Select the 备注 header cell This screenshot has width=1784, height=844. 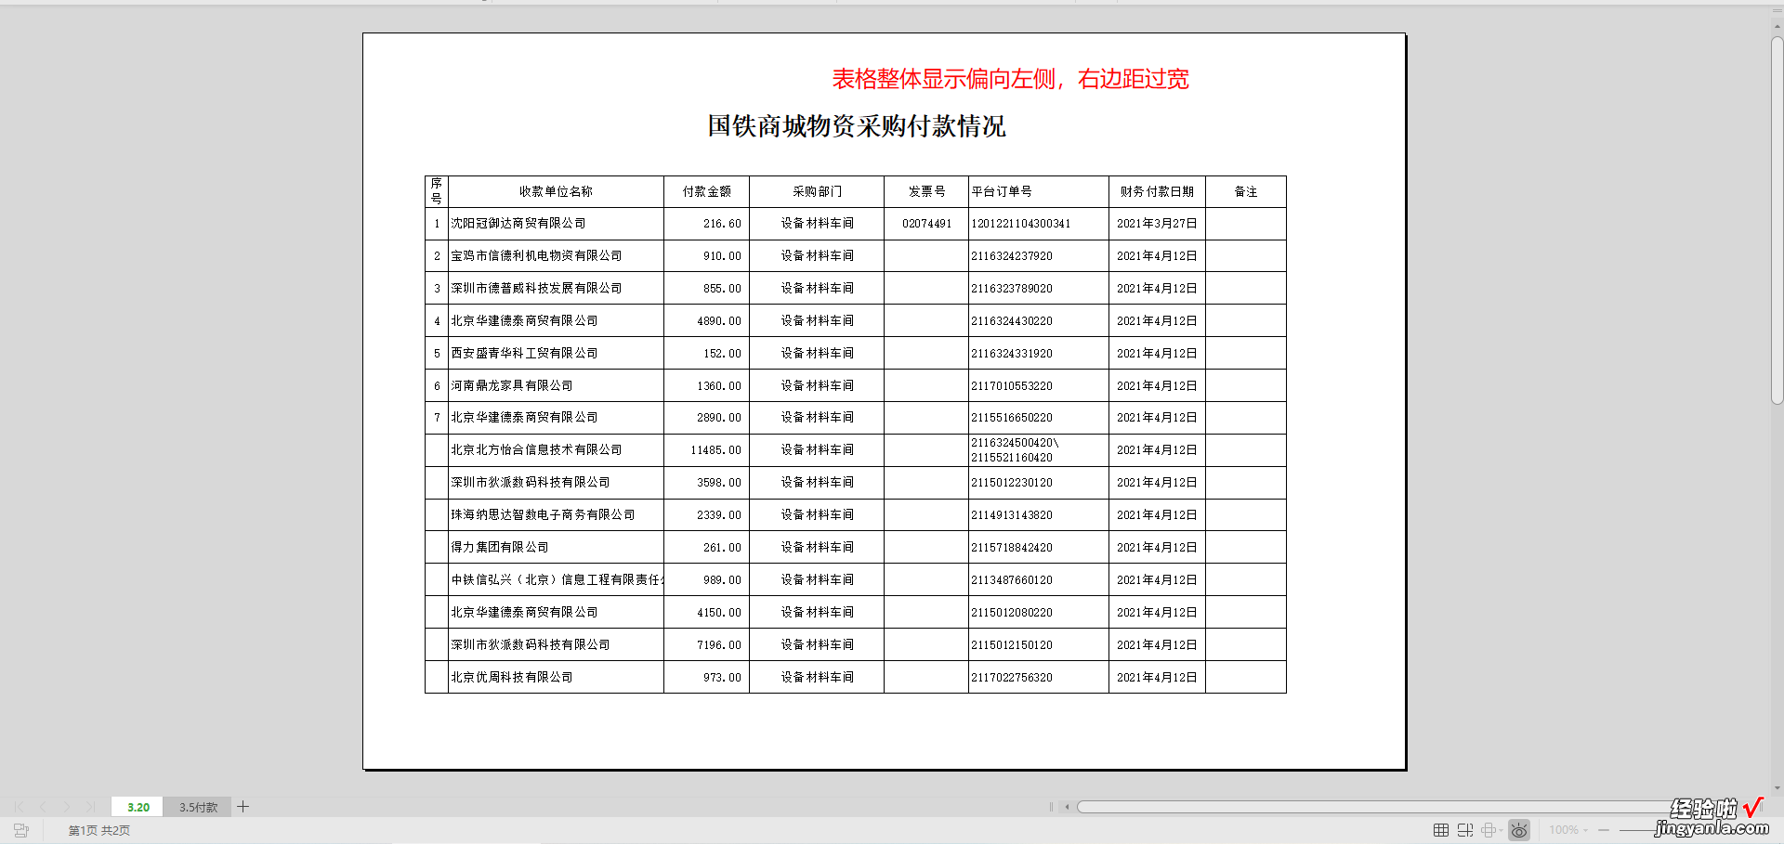(1246, 191)
